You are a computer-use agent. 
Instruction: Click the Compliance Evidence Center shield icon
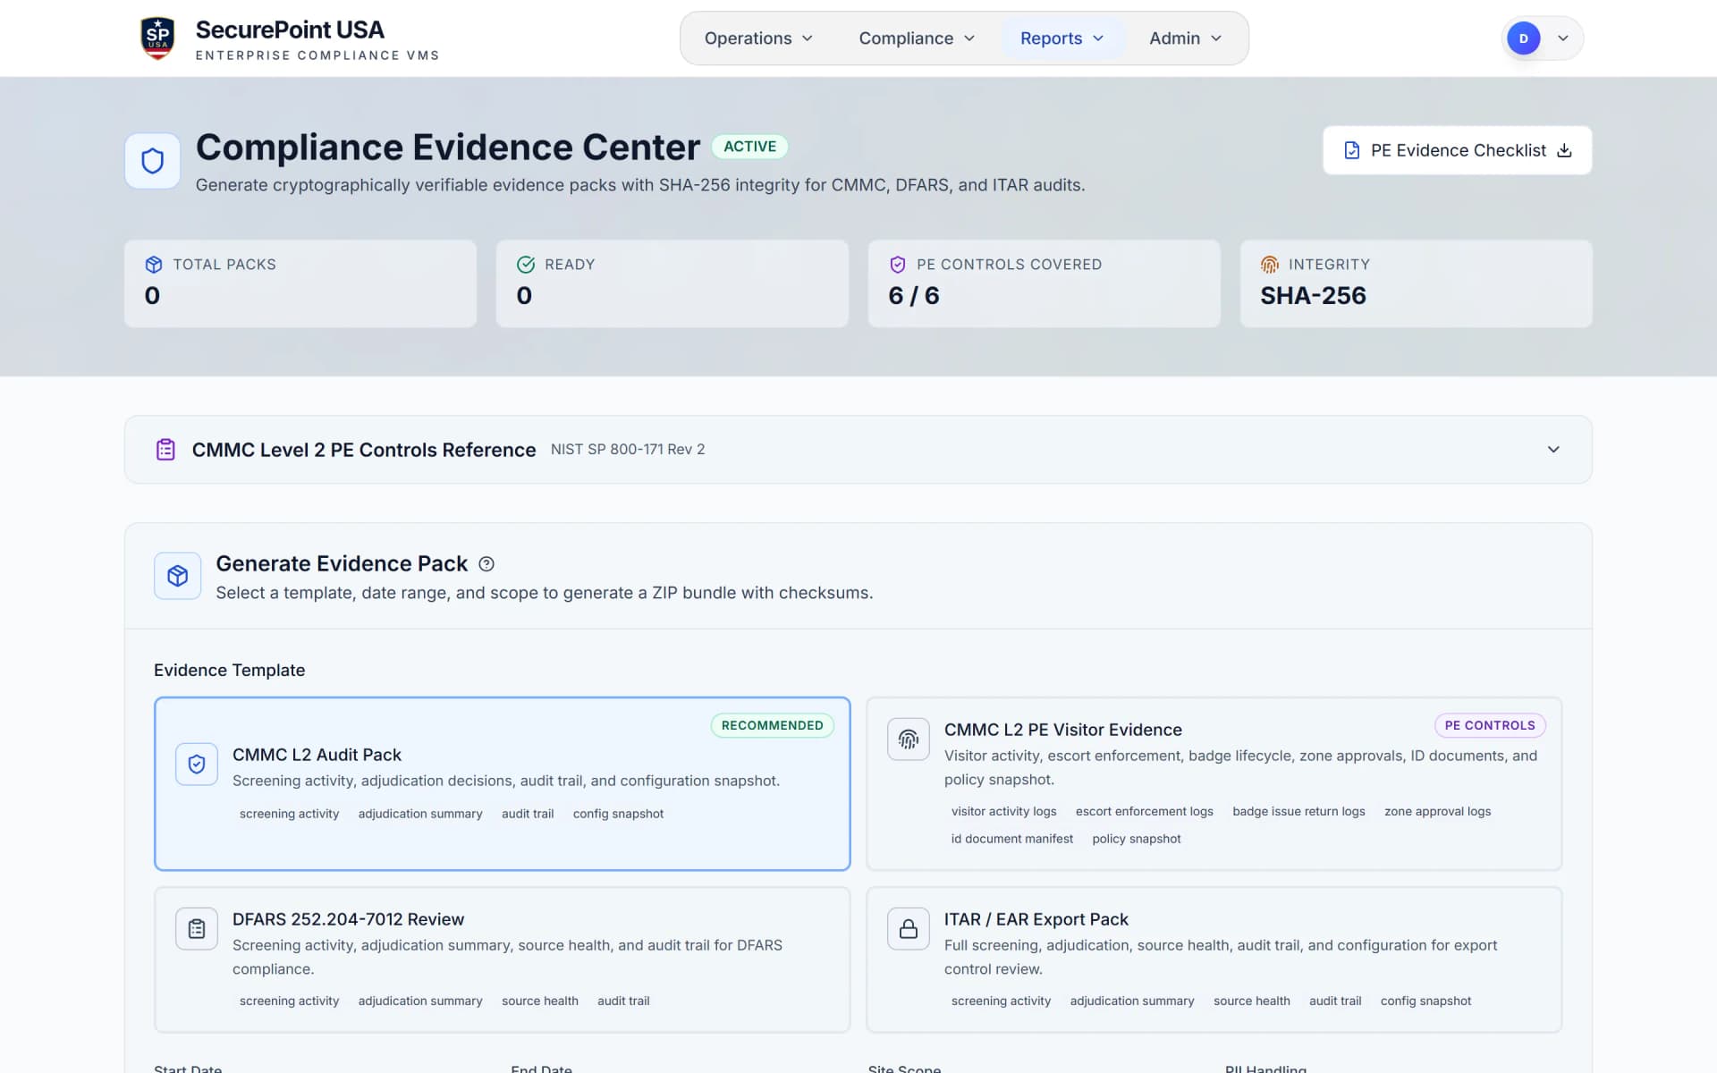pyautogui.click(x=153, y=161)
